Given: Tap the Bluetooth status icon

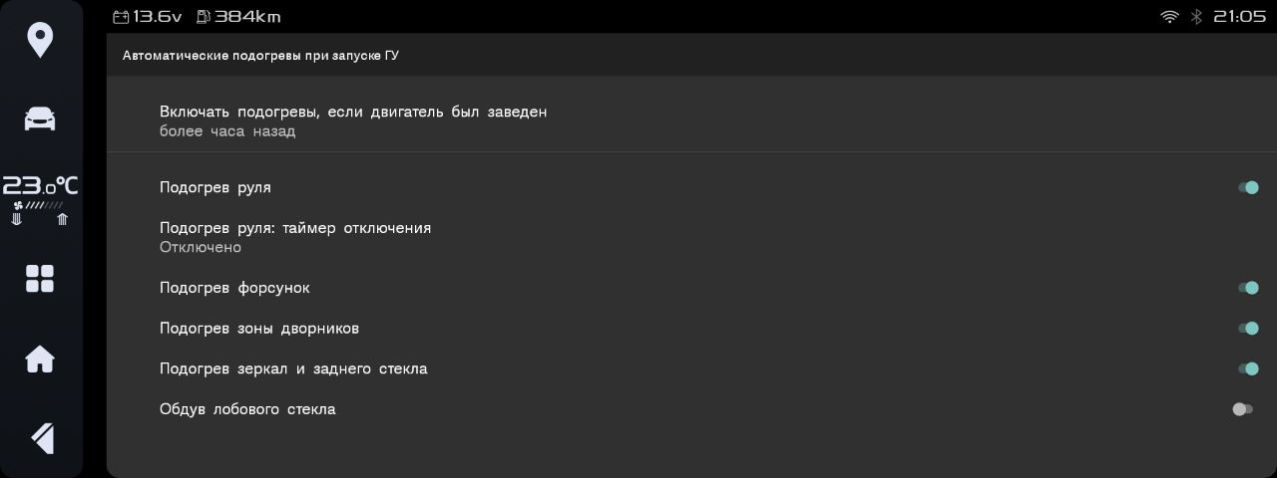Looking at the screenshot, I should tap(1196, 17).
